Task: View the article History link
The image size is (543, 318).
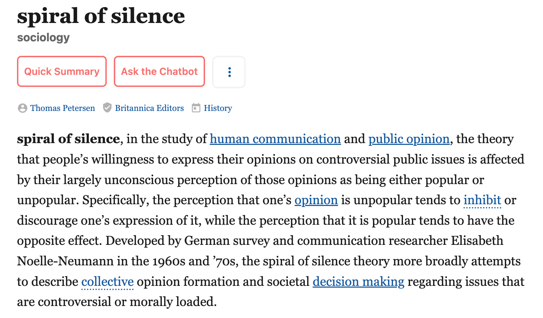Action: tap(218, 108)
